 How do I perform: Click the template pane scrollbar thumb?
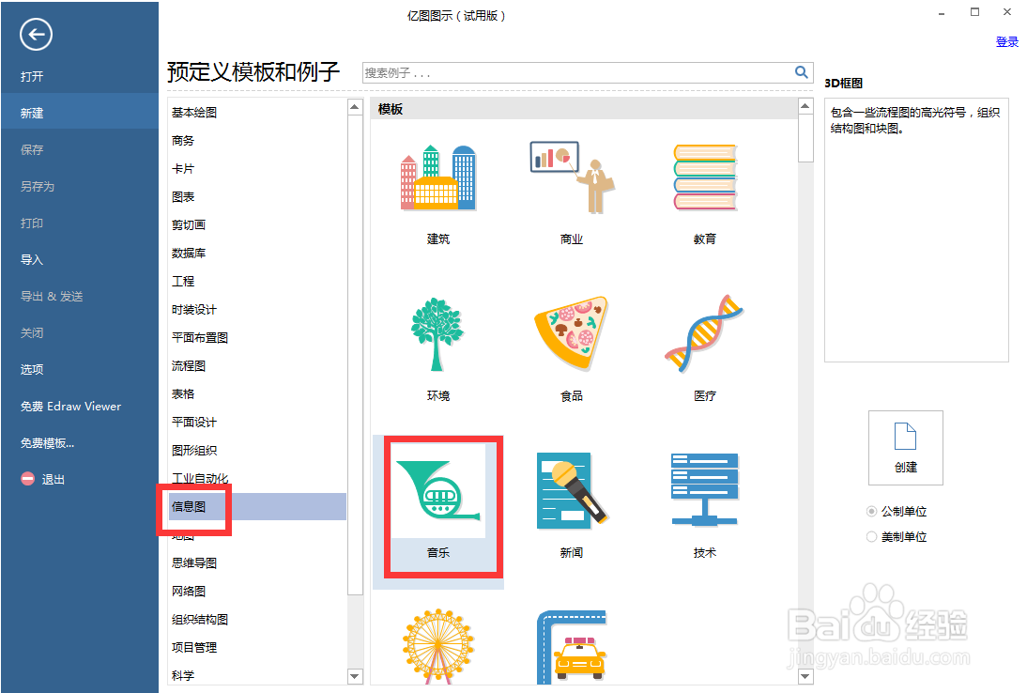[x=805, y=138]
